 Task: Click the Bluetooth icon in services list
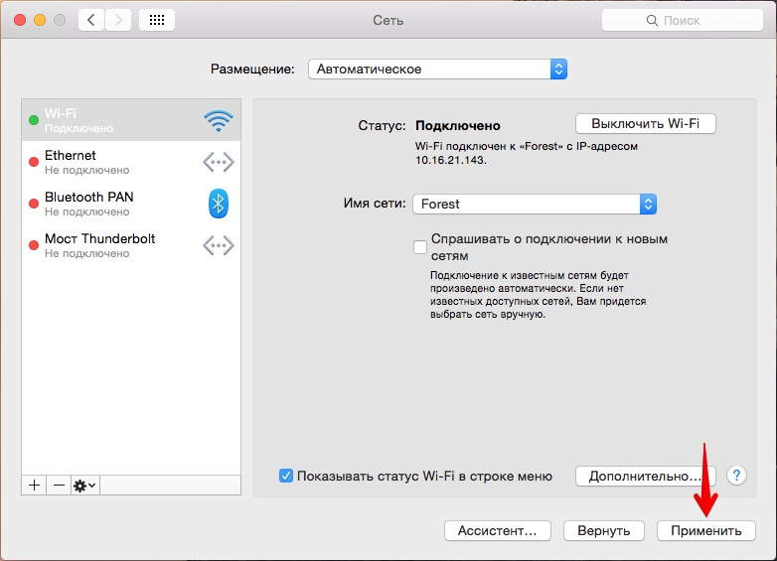click(218, 204)
